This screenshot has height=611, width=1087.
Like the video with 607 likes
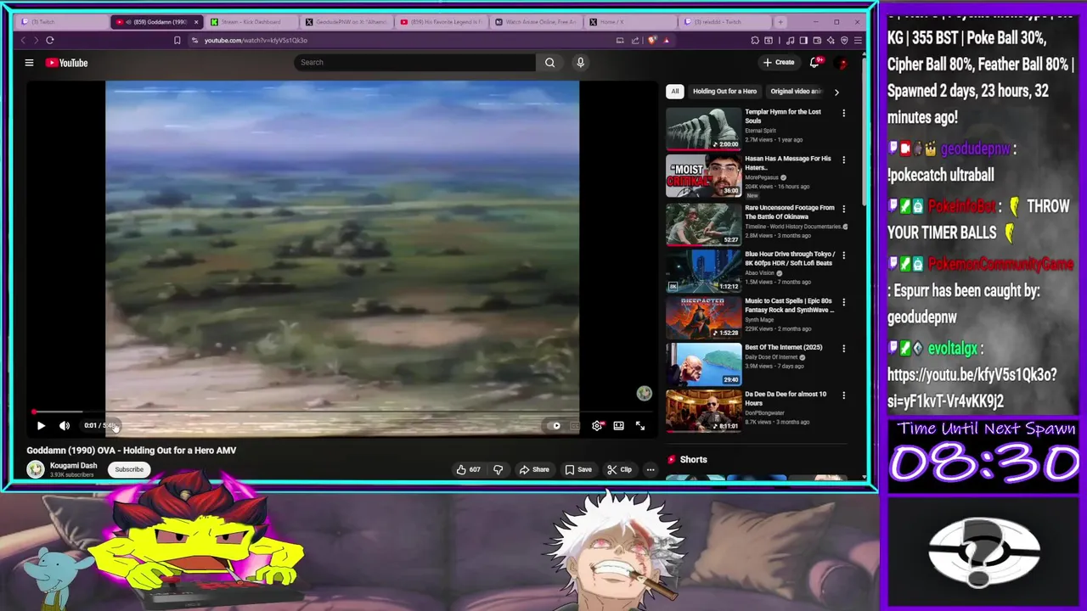pyautogui.click(x=468, y=469)
